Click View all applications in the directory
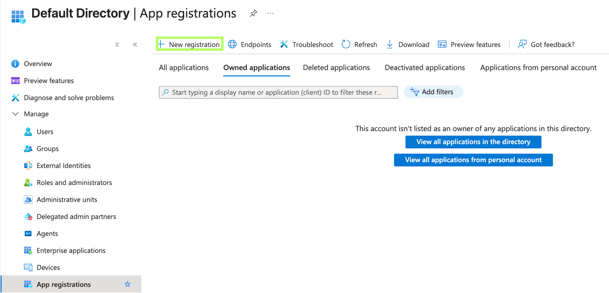609x293 pixels. click(x=473, y=142)
